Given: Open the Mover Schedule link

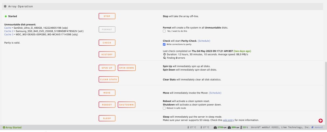Looking at the screenshot, I should [215, 93].
